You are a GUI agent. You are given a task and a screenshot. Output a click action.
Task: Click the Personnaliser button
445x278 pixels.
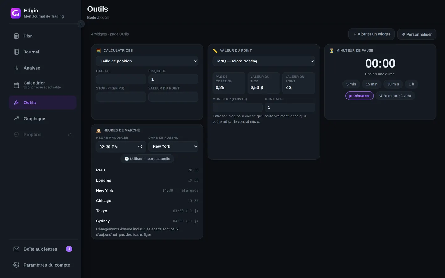(417, 34)
